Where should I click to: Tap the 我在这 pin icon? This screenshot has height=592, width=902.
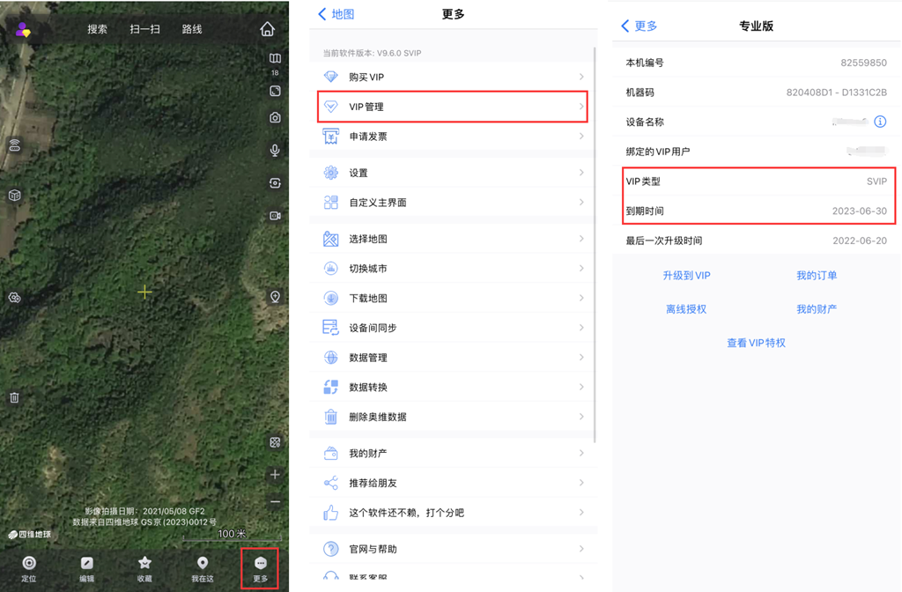203,564
